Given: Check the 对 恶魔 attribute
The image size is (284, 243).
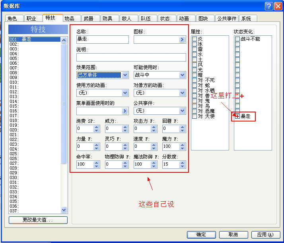Looking at the screenshot, I should click(x=195, y=111).
